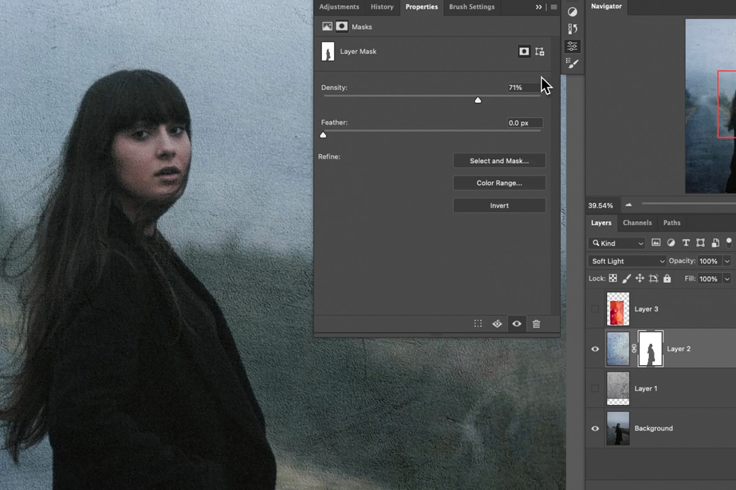This screenshot has height=490, width=736.
Task: Filter layers by adjustment layers
Action: point(671,243)
